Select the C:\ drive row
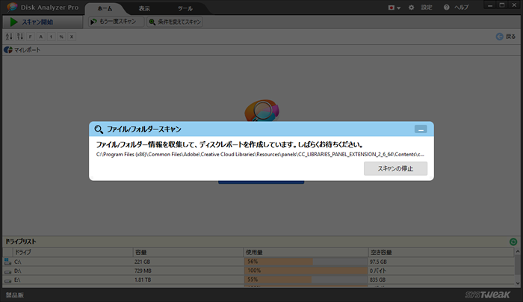 click(259, 262)
